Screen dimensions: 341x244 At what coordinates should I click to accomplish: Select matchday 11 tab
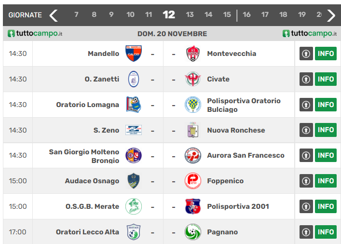[149, 15]
